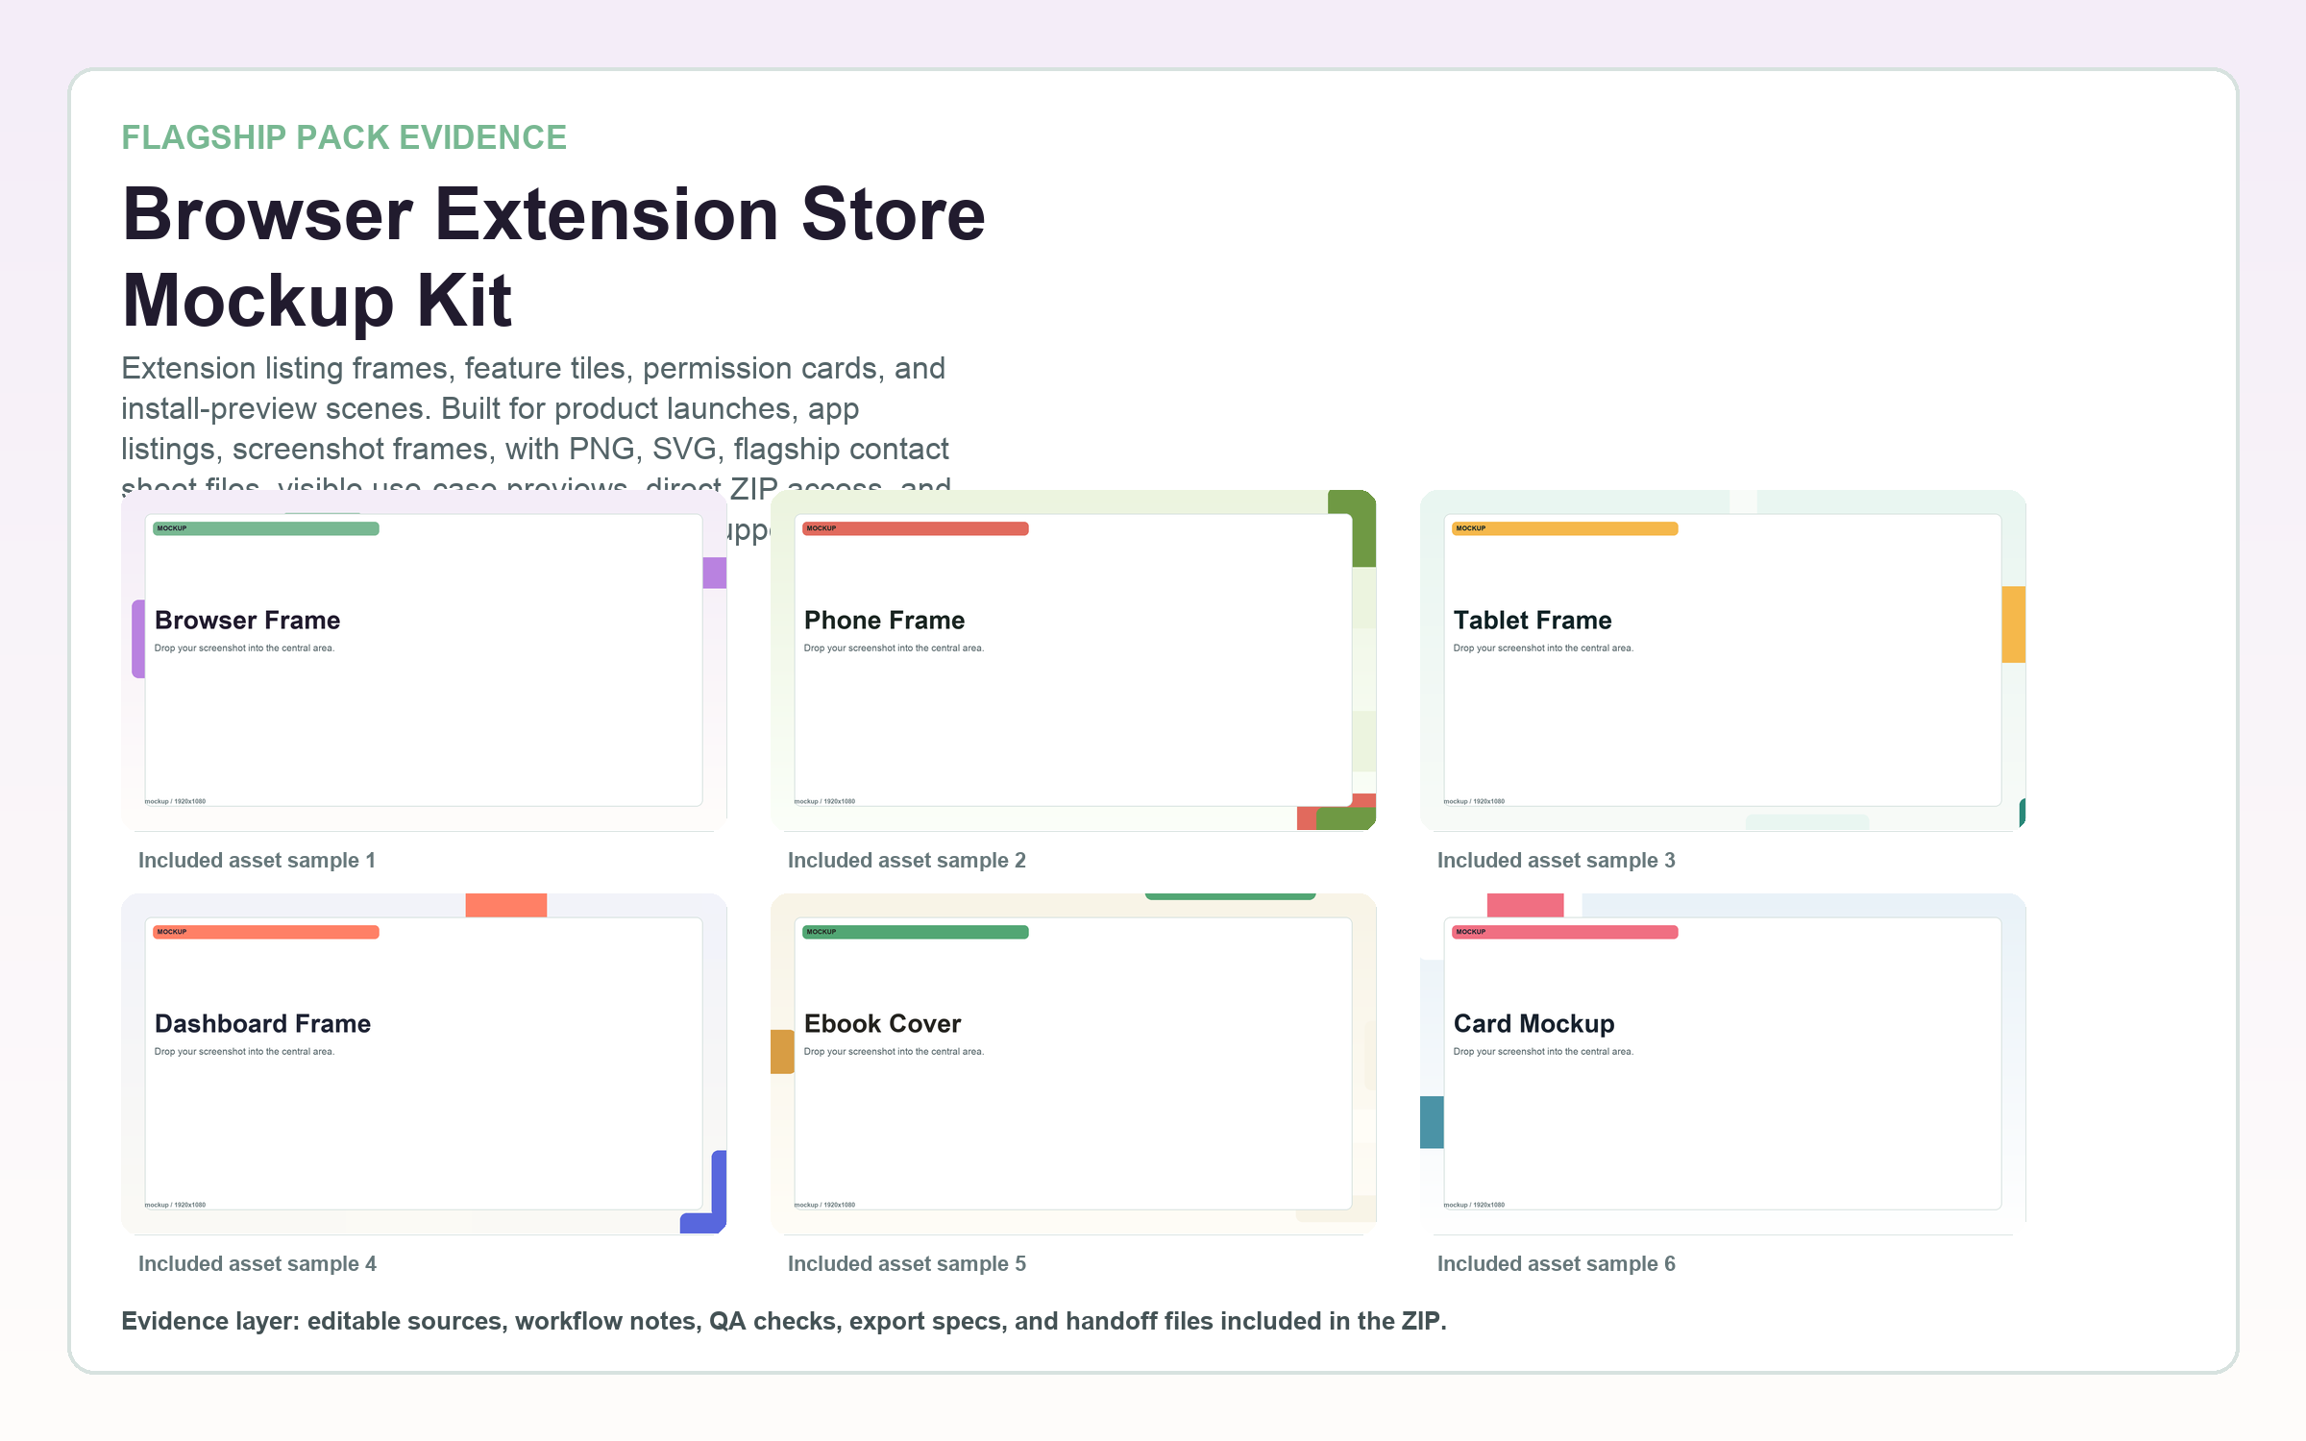This screenshot has height=1441, width=2306.
Task: Click 'mockup / 1920x1080' label in Ebook Cover
Action: click(x=824, y=1205)
